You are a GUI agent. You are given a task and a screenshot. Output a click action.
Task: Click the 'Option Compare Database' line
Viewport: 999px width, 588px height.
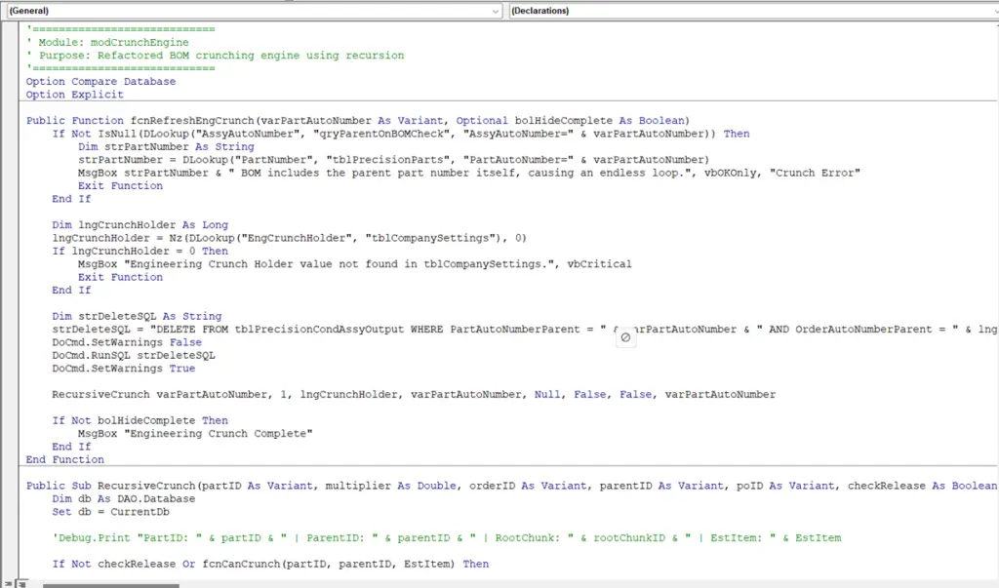tap(100, 82)
